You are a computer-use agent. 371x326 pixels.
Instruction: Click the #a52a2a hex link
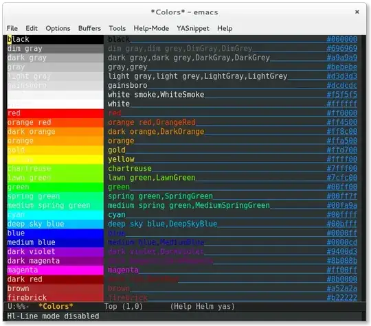[x=342, y=288]
